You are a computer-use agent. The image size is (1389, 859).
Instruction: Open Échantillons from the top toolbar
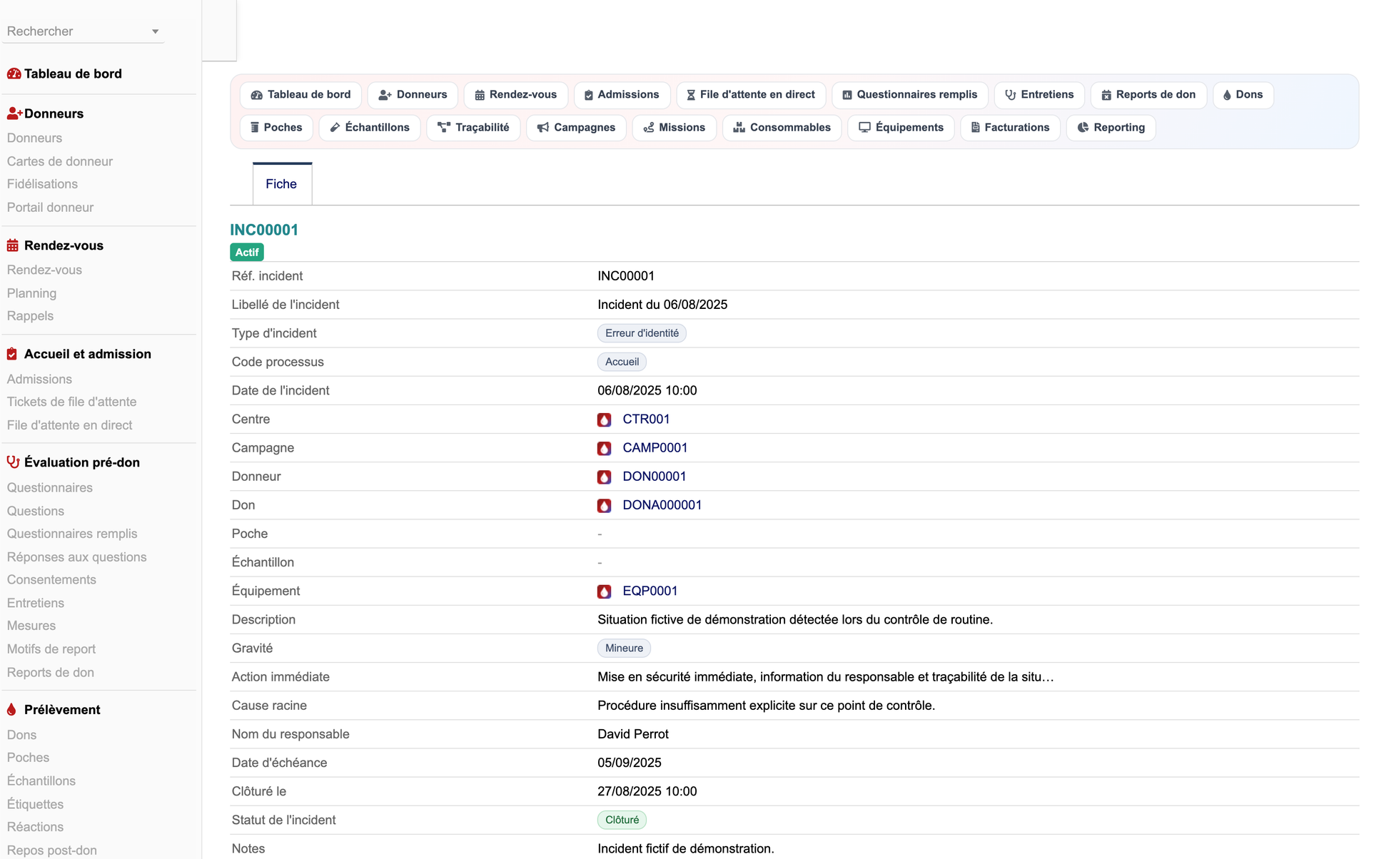(370, 128)
